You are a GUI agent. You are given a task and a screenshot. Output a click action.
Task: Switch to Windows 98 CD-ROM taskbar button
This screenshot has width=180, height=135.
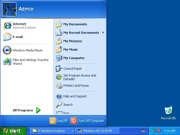(x=97, y=131)
